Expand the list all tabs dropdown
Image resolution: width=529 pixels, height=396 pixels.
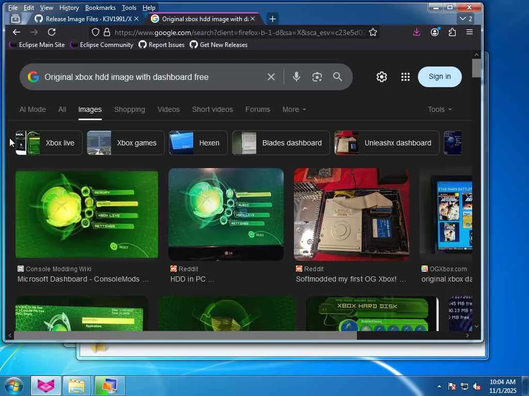click(x=466, y=19)
